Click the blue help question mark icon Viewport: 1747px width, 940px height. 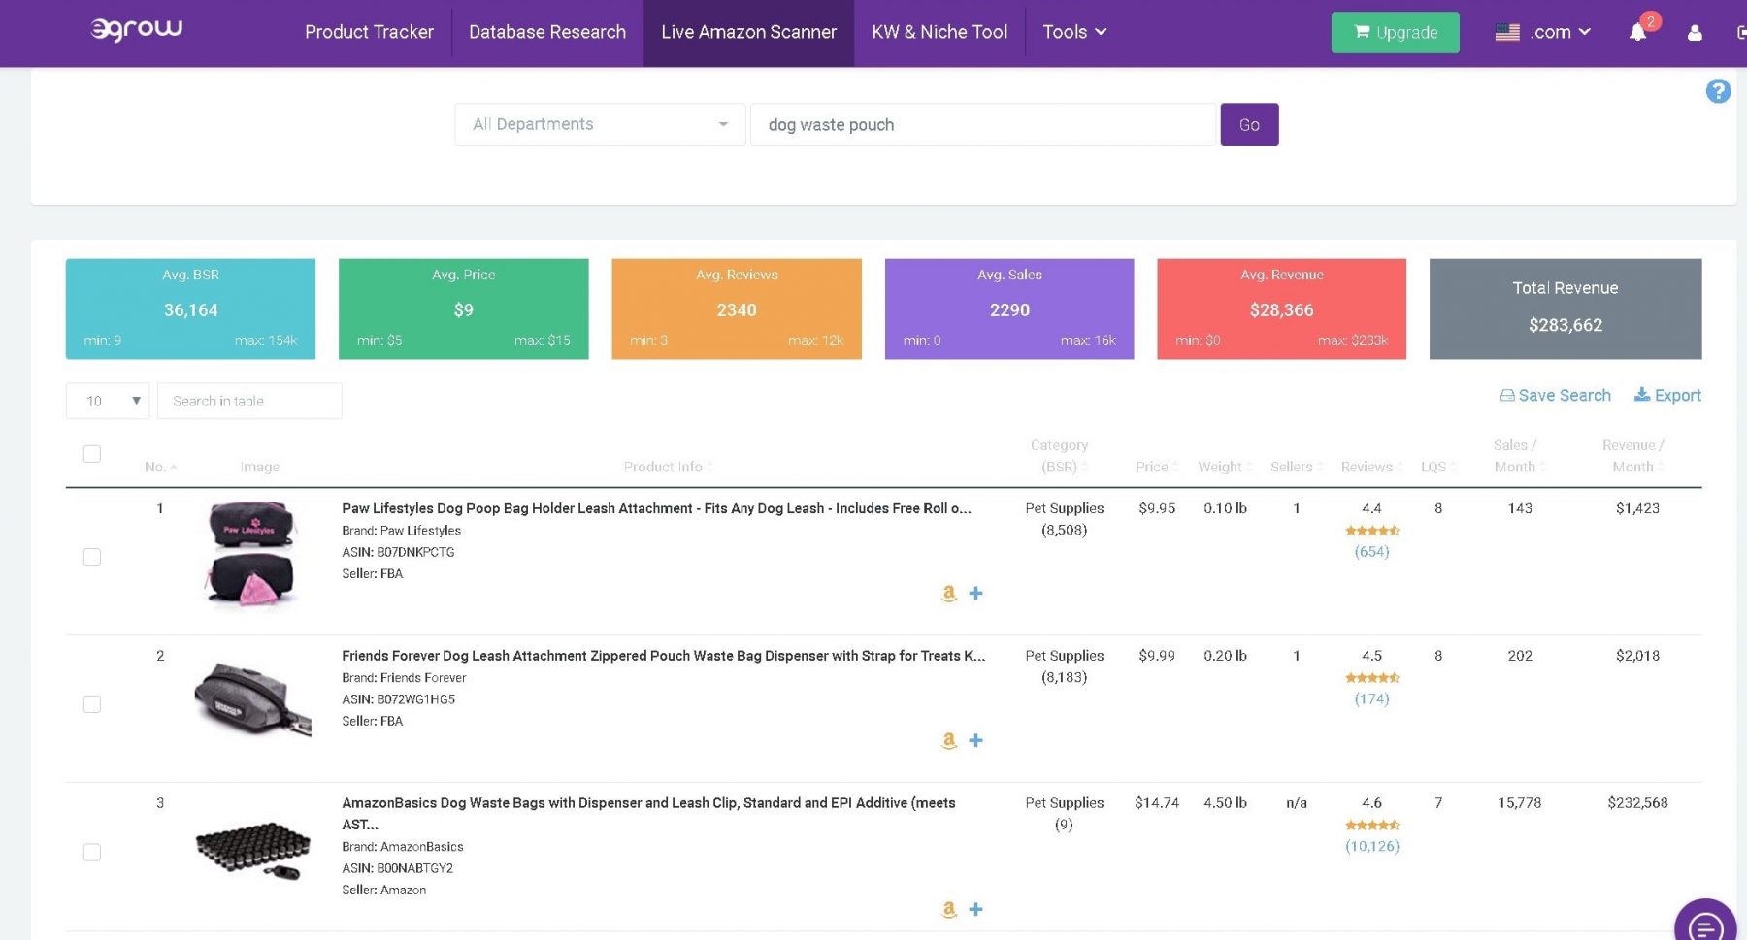1718,91
